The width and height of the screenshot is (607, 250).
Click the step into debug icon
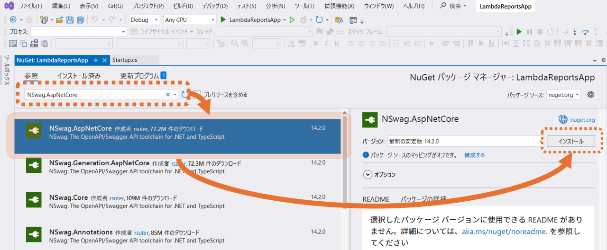[x=575, y=32]
